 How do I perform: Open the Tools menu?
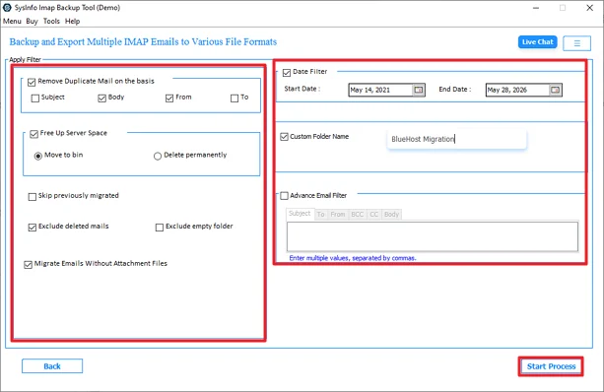tap(51, 22)
